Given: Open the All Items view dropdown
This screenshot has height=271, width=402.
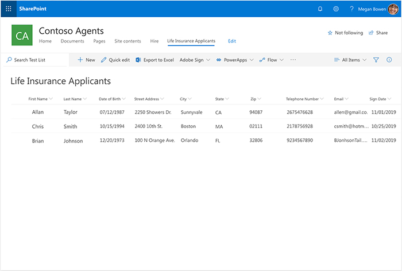Looking at the screenshot, I should coord(350,60).
